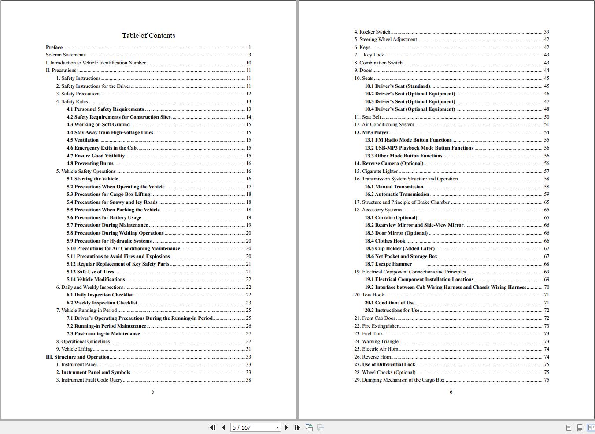This screenshot has width=595, height=434.
Task: Open the page number dropdown
Action: pyautogui.click(x=277, y=427)
